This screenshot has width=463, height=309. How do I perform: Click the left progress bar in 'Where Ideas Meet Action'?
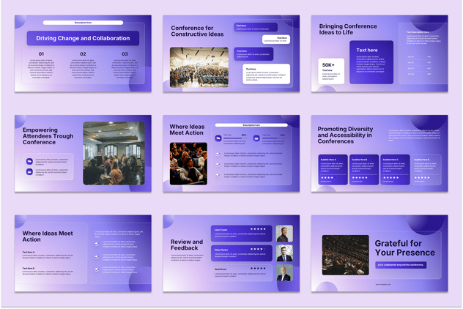pos(234,138)
